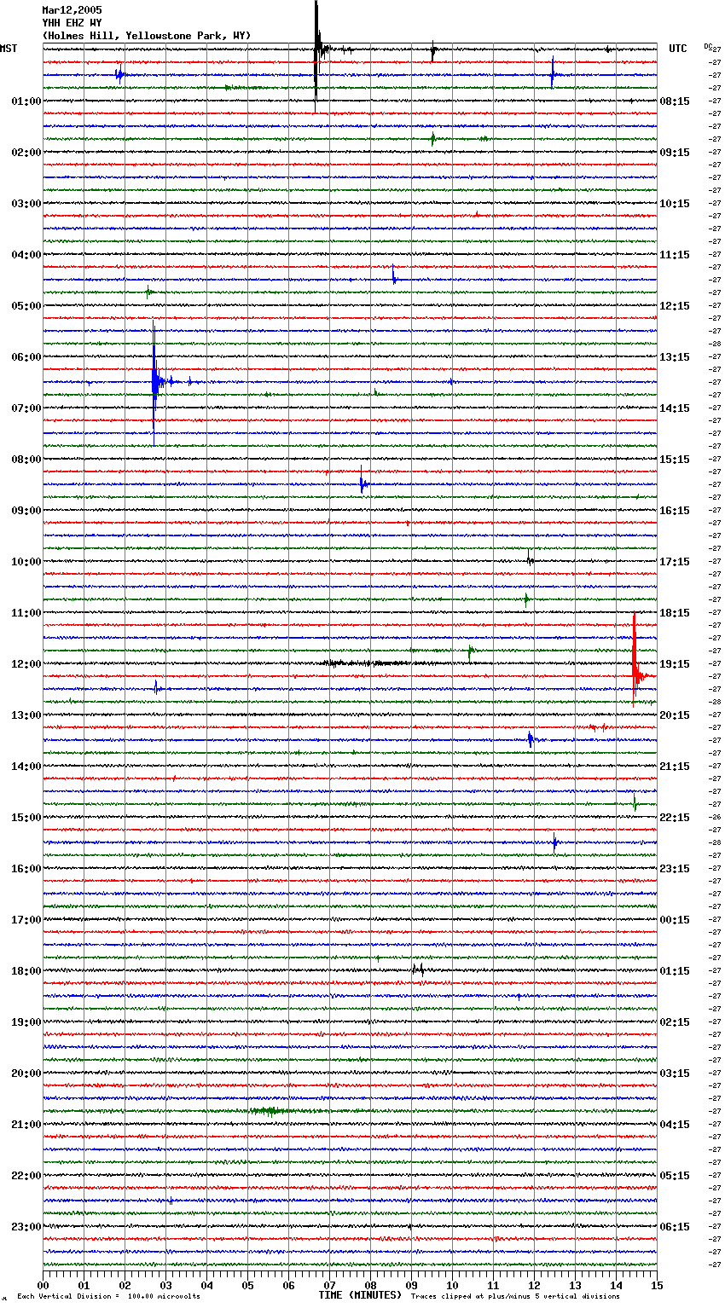
Task: Select the 19:00 MST time label
Action: tap(26, 1022)
